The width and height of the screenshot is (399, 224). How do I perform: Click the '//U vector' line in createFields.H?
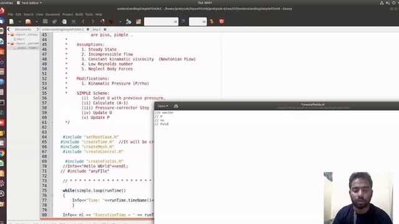(x=164, y=113)
